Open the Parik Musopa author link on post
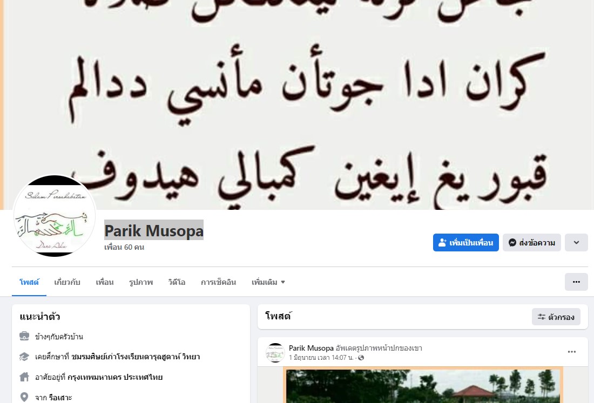 [x=311, y=348]
